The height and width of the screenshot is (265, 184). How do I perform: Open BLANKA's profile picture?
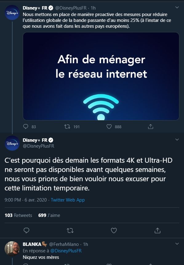coord(12,249)
